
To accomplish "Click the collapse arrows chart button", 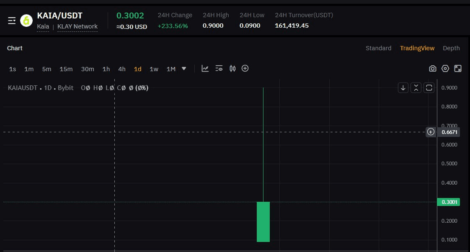I will pyautogui.click(x=416, y=88).
